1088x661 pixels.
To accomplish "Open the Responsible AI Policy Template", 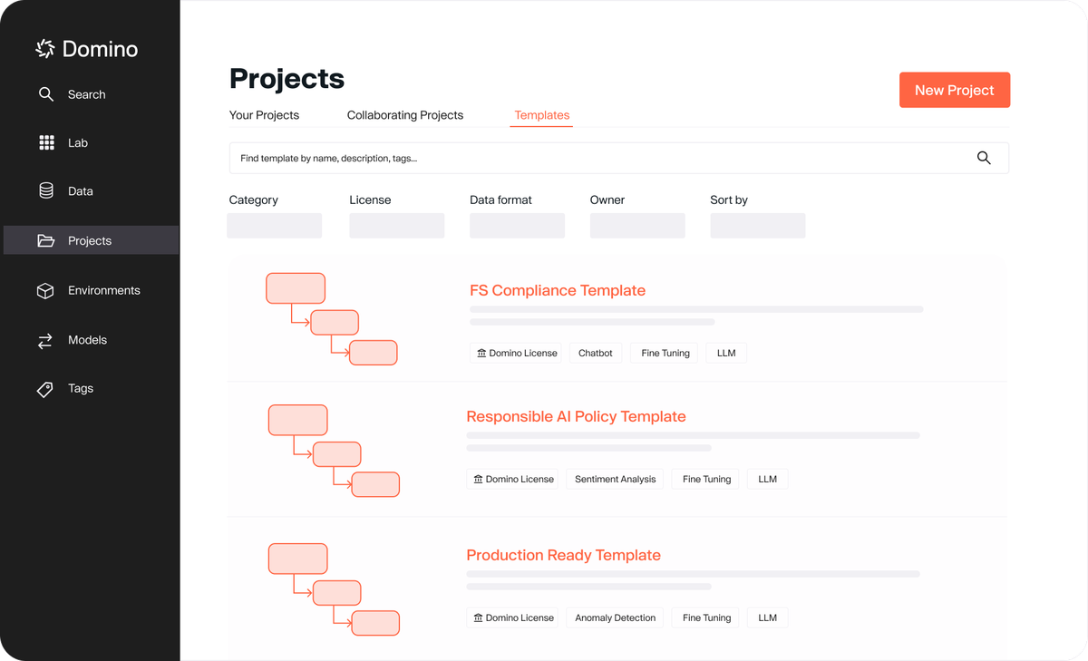I will [576, 416].
